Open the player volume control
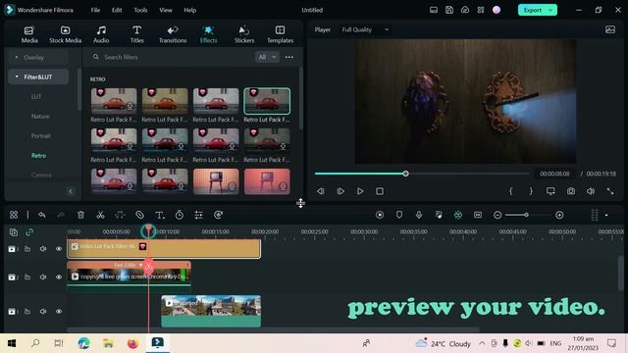 [x=591, y=191]
